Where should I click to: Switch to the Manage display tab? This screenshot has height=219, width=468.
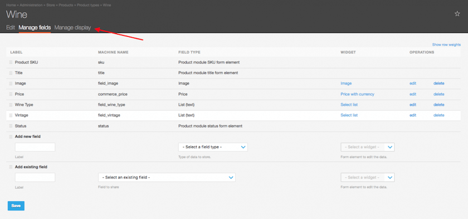tap(72, 27)
